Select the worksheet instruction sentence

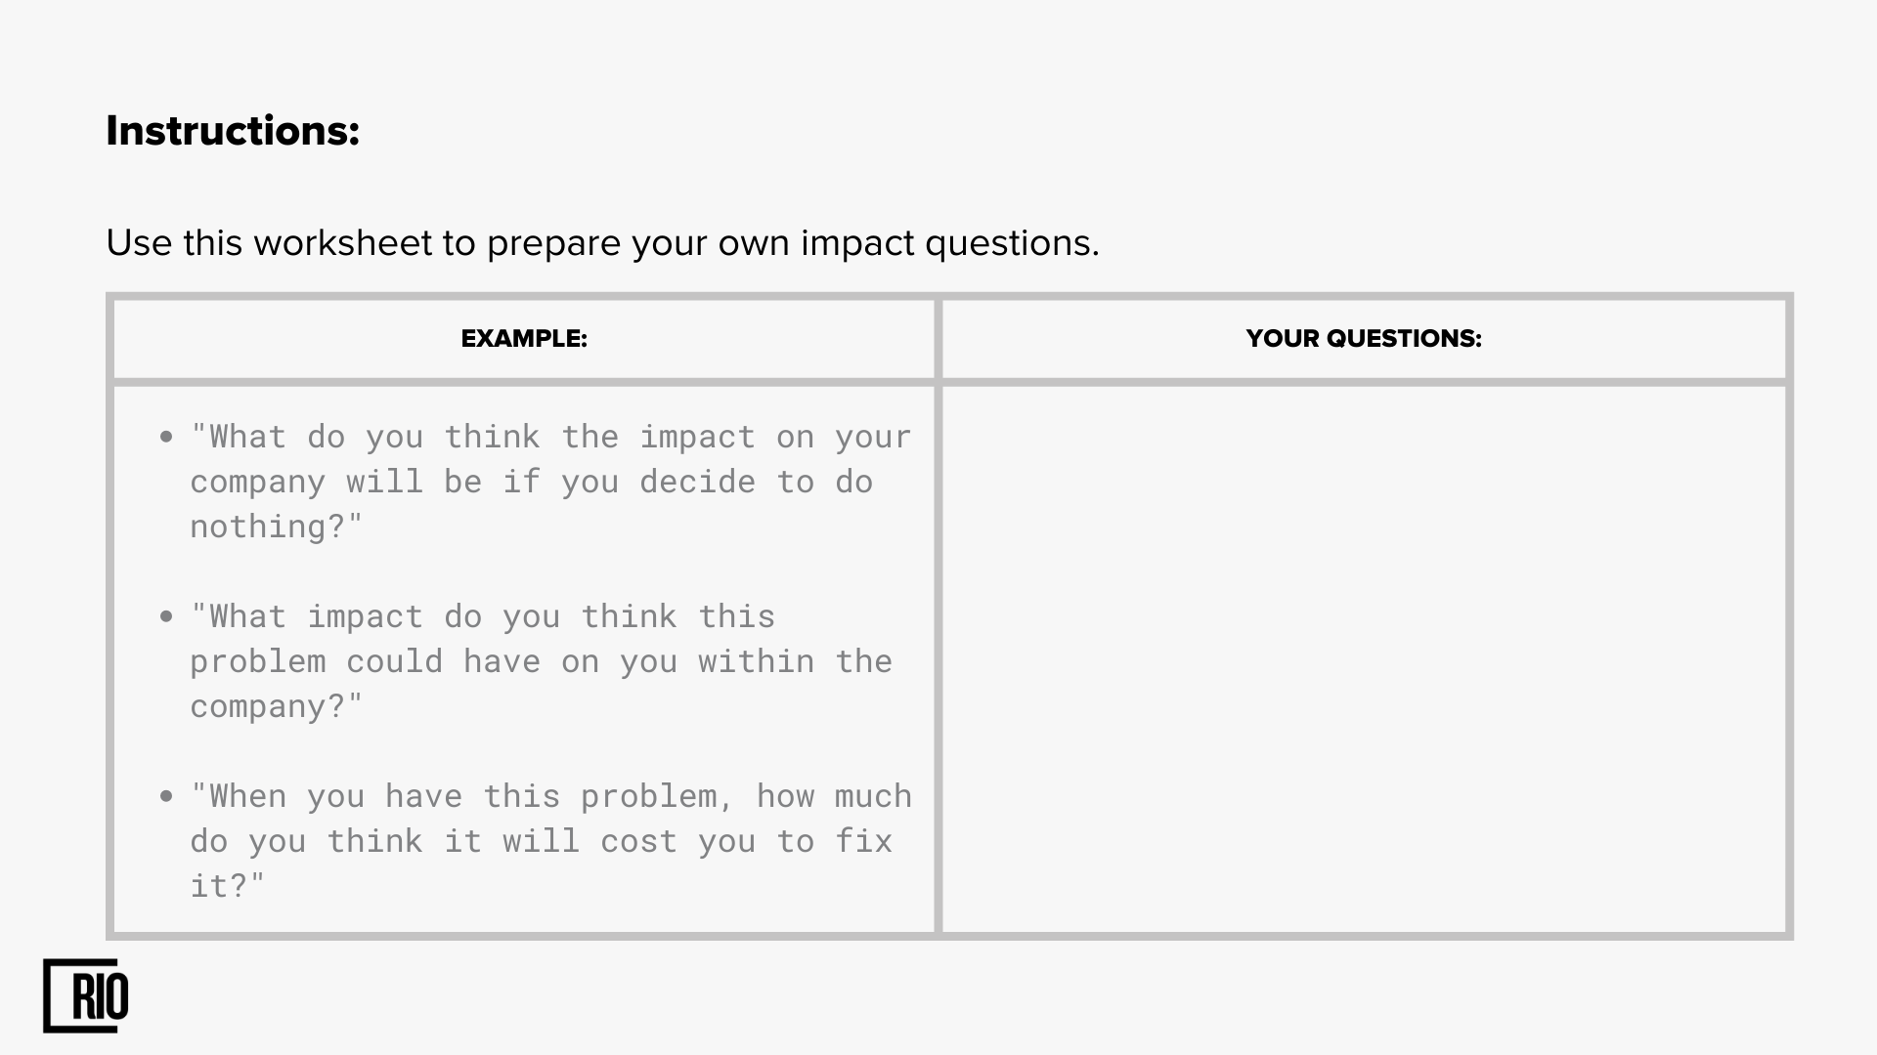tap(602, 242)
